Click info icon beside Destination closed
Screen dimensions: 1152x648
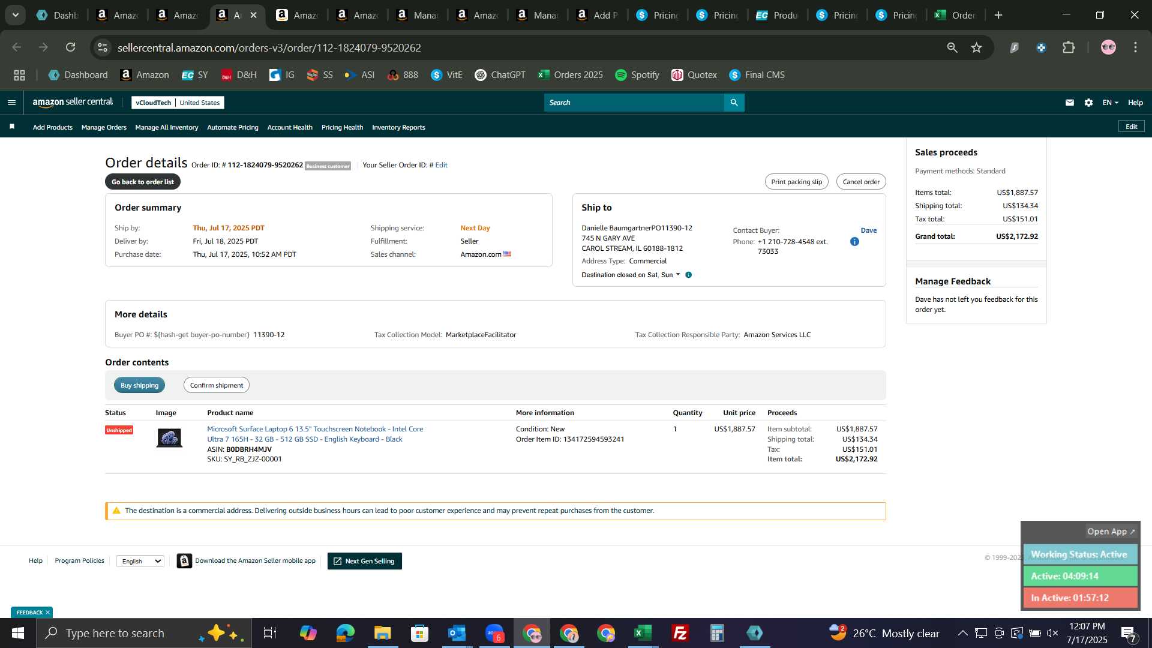click(688, 275)
